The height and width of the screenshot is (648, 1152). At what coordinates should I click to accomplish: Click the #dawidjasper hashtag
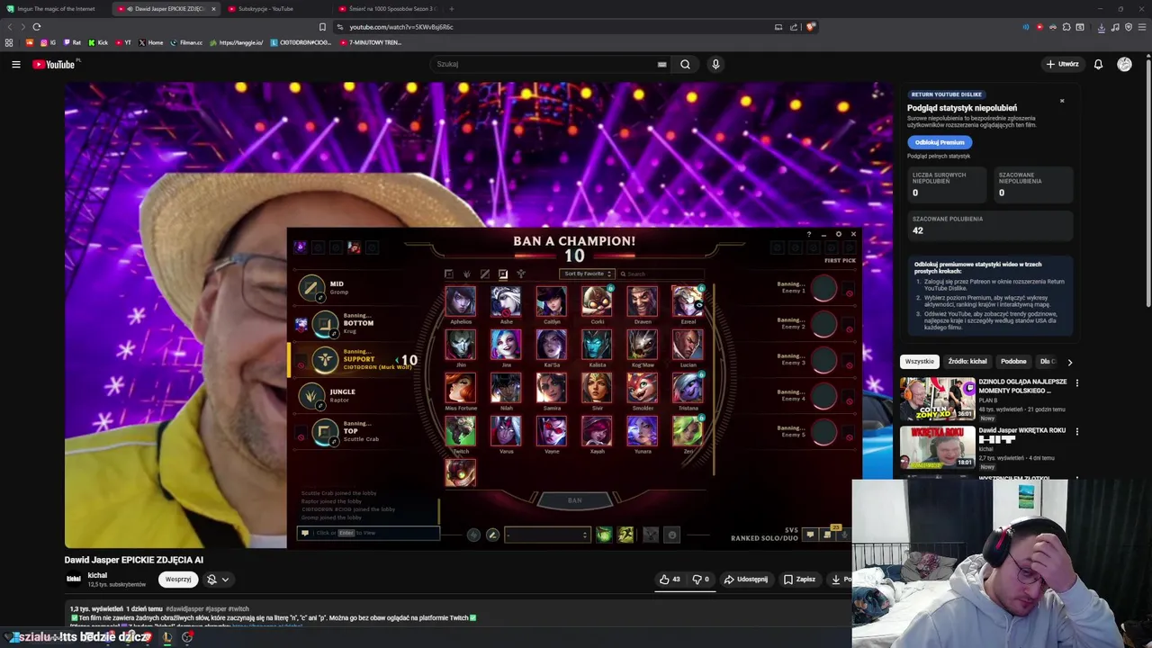184,609
